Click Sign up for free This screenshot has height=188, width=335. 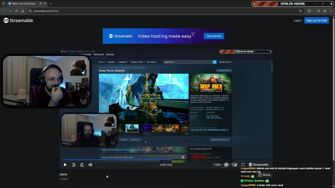(x=316, y=20)
